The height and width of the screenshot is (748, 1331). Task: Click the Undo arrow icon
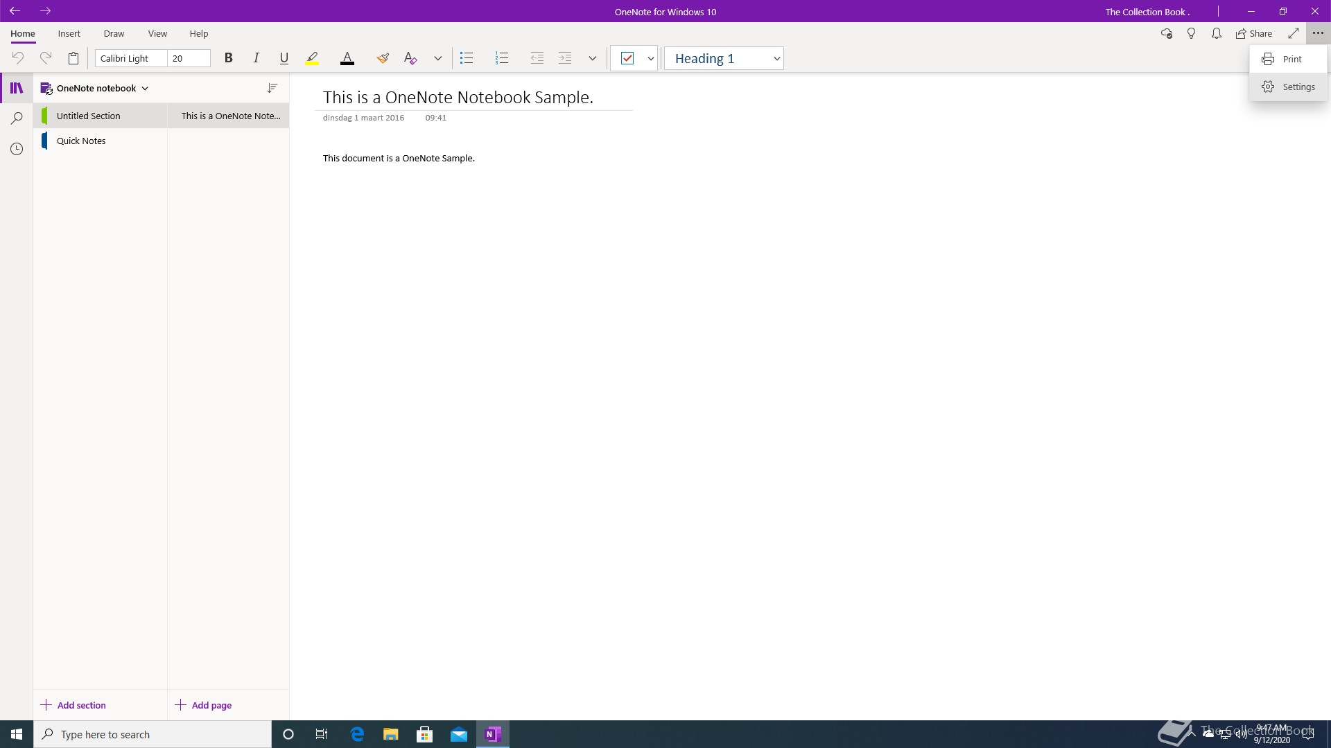pyautogui.click(x=18, y=58)
